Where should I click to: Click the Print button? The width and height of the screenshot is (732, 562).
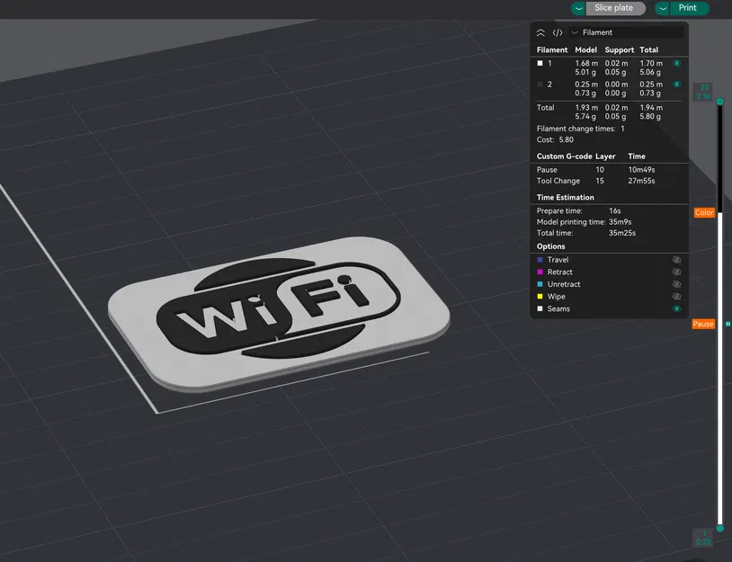click(x=689, y=8)
